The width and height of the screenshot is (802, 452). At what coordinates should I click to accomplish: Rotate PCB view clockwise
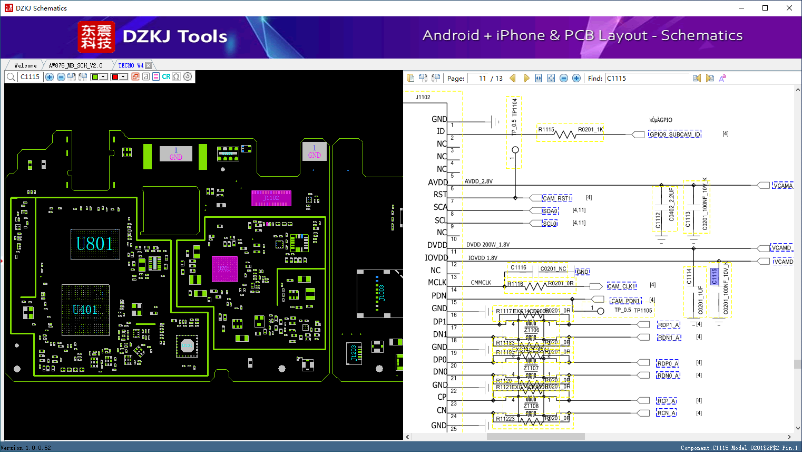point(72,77)
